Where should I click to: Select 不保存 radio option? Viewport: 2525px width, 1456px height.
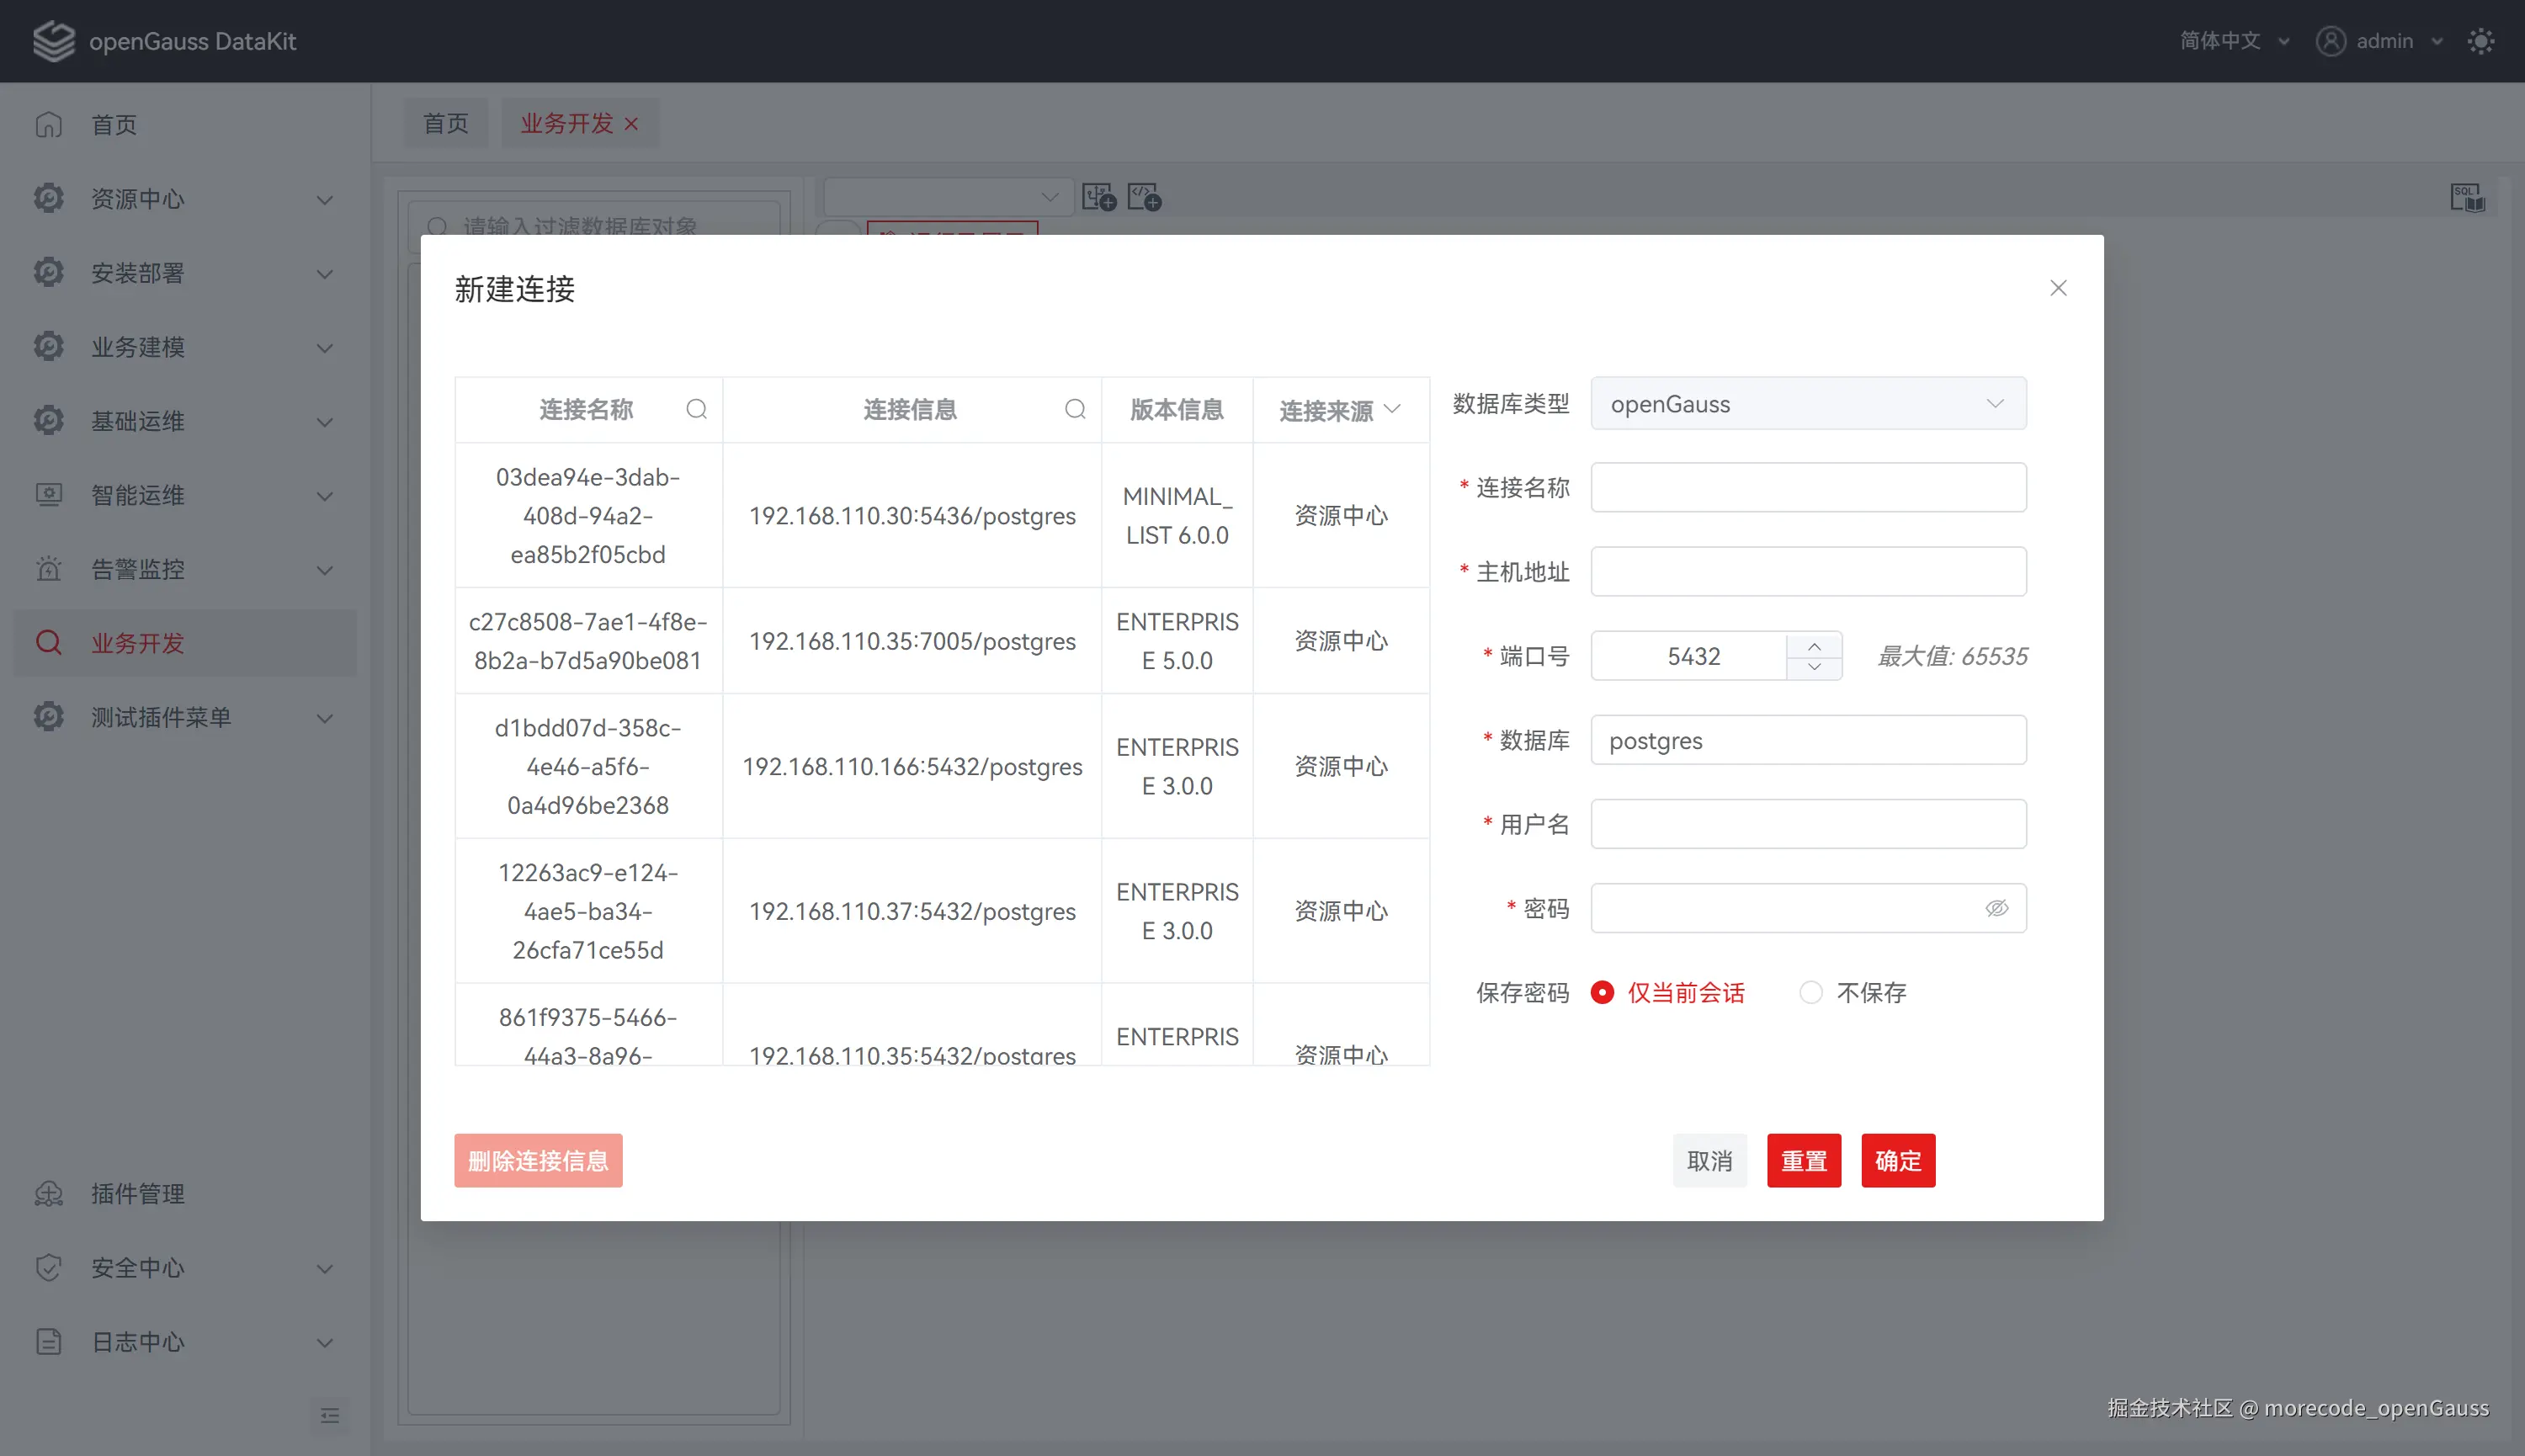(x=1811, y=992)
